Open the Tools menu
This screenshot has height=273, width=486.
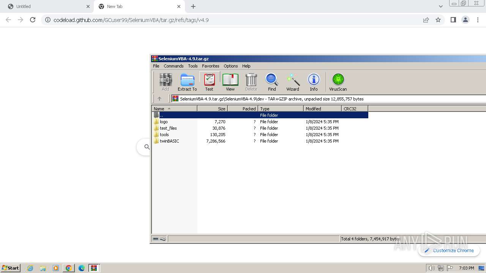tap(193, 66)
